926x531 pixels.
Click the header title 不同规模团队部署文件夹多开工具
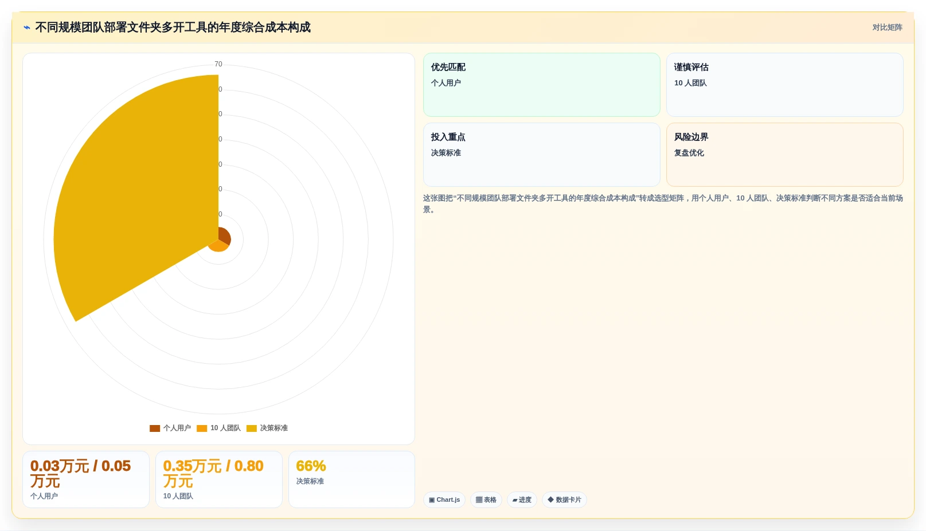click(173, 27)
